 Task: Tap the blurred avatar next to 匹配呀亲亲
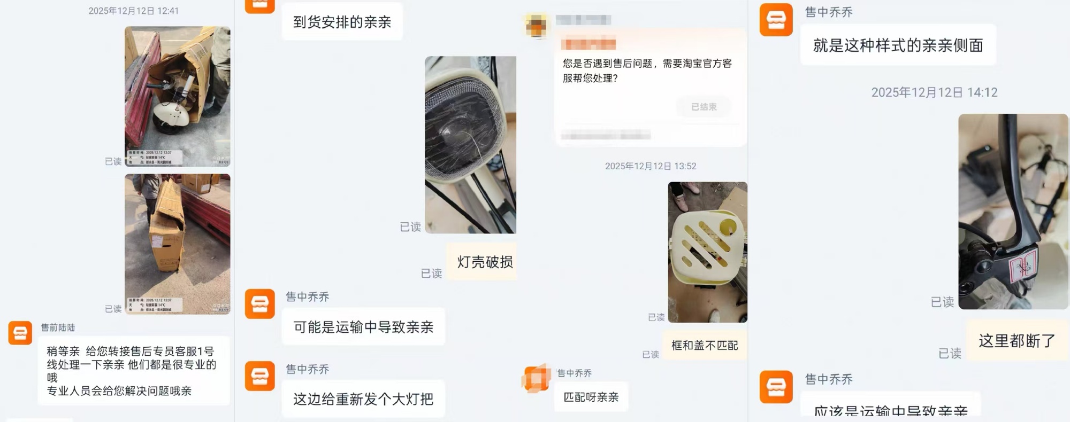[x=536, y=379]
